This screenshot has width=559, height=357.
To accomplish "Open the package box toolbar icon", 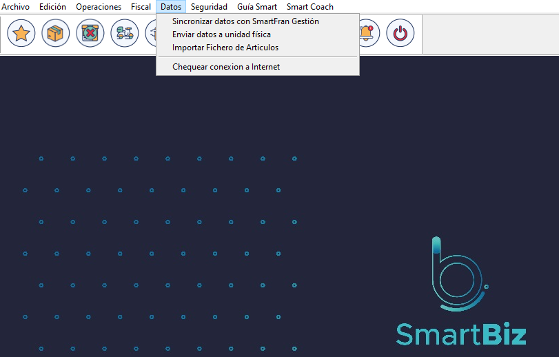I will 56,33.
